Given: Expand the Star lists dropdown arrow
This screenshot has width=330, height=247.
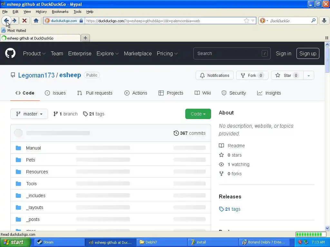Looking at the screenshot, I should [x=308, y=76].
